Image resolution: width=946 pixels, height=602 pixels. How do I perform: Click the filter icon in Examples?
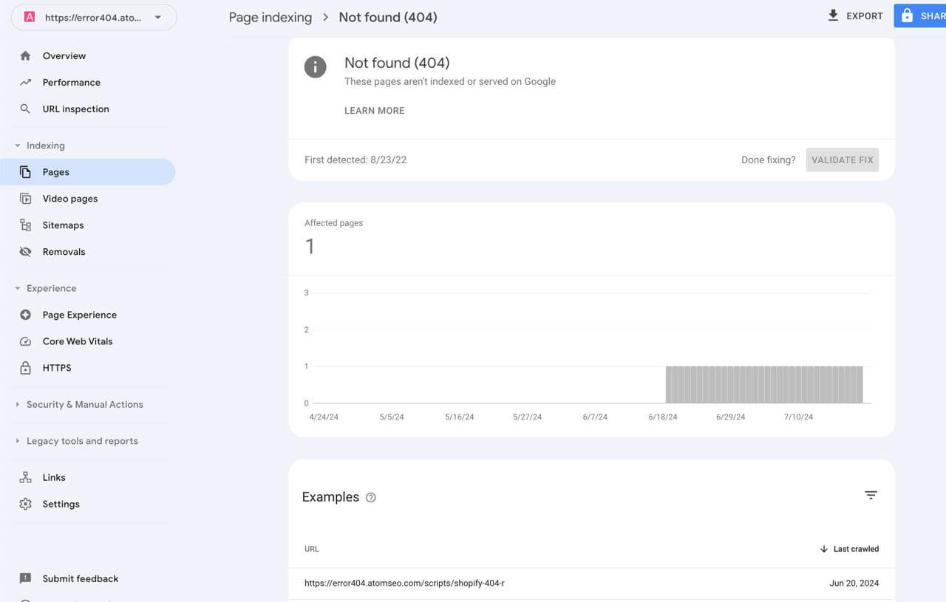871,496
